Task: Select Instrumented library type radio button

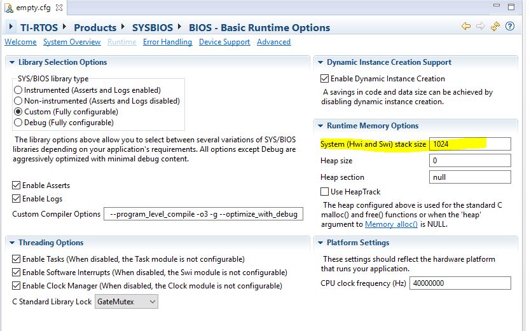Action: [x=18, y=90]
